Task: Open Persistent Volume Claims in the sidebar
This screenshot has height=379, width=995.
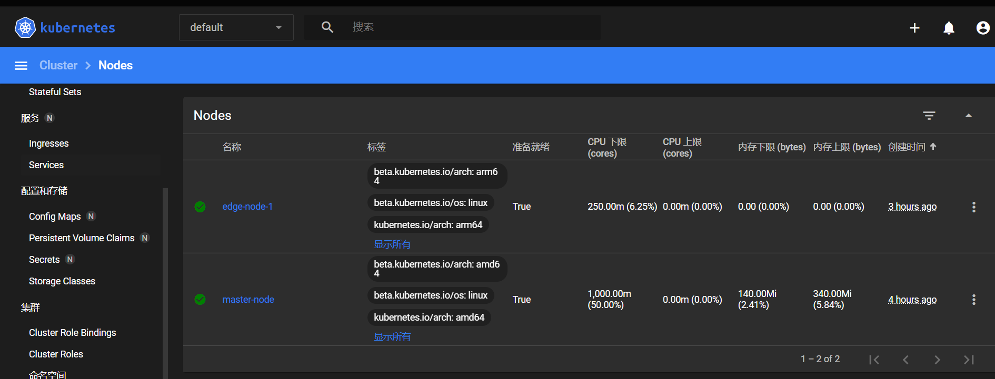Action: tap(82, 238)
